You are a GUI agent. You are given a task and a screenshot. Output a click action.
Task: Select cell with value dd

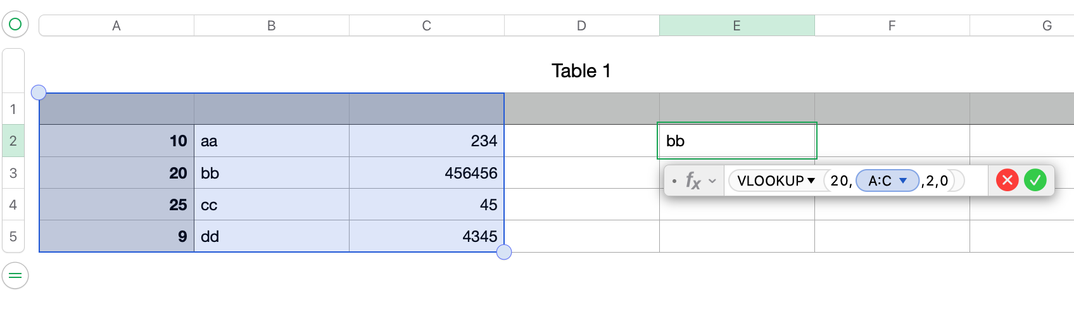pyautogui.click(x=271, y=236)
